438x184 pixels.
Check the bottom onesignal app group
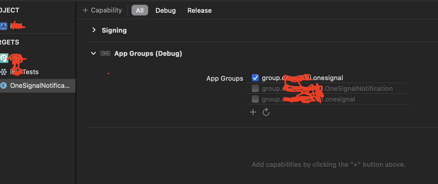(255, 99)
